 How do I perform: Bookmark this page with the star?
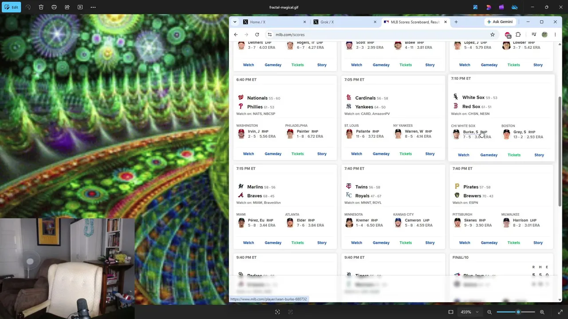coord(492,35)
